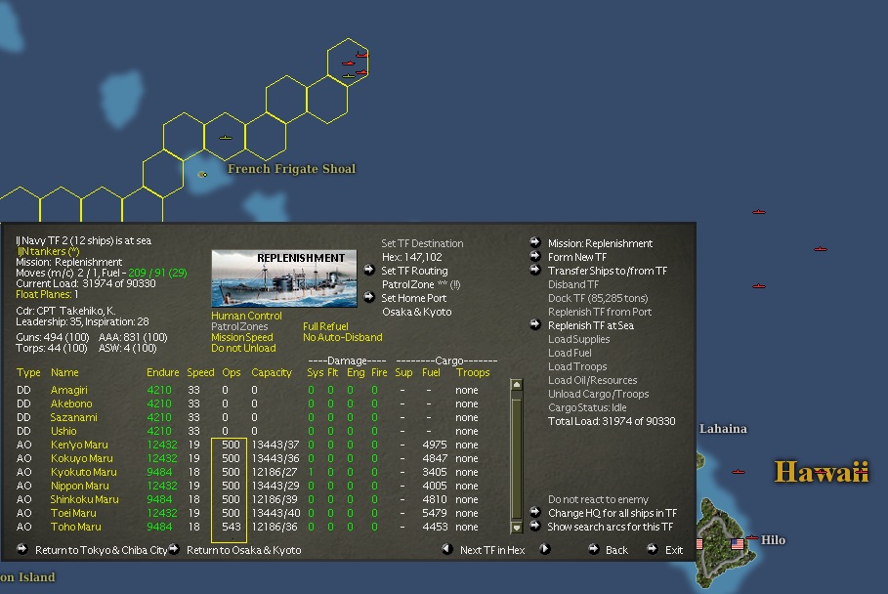The image size is (888, 594).
Task: Sort ships by Troops column header
Action: click(x=473, y=372)
